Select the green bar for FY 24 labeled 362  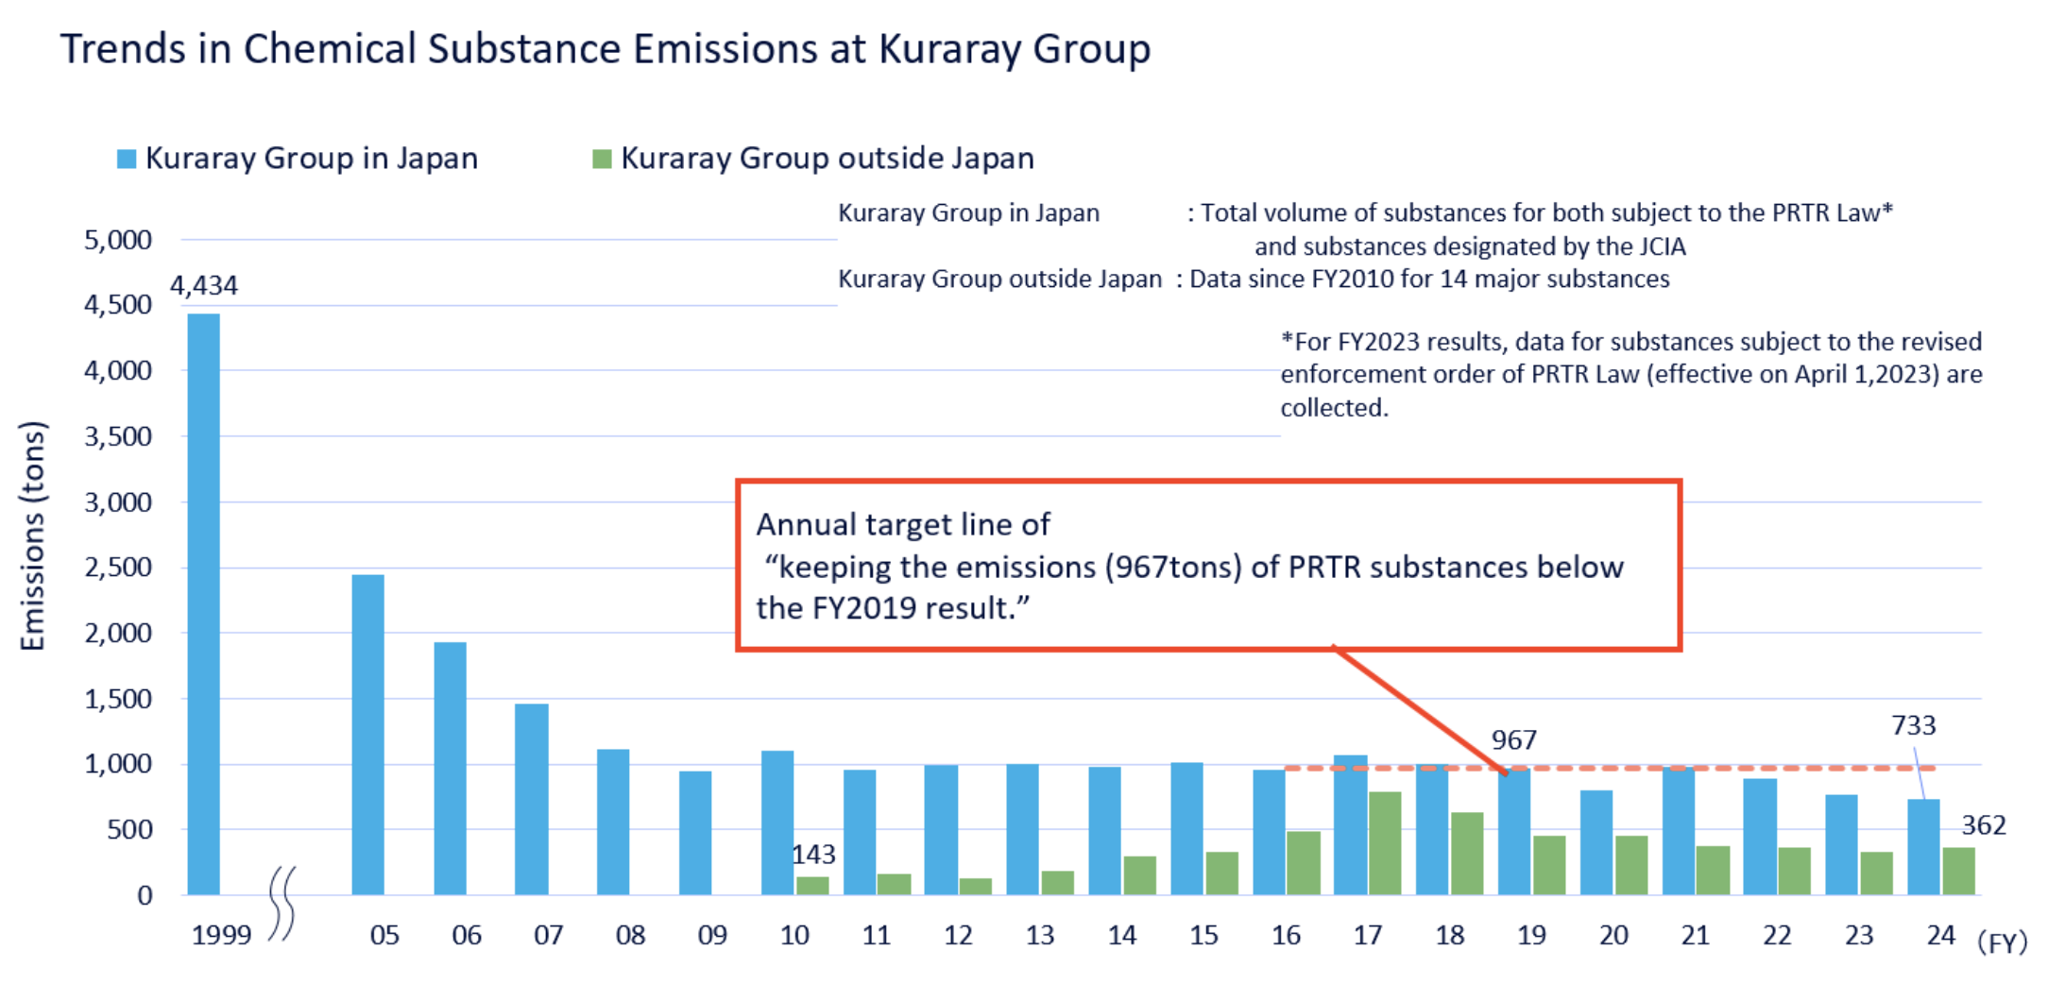(x=1959, y=871)
